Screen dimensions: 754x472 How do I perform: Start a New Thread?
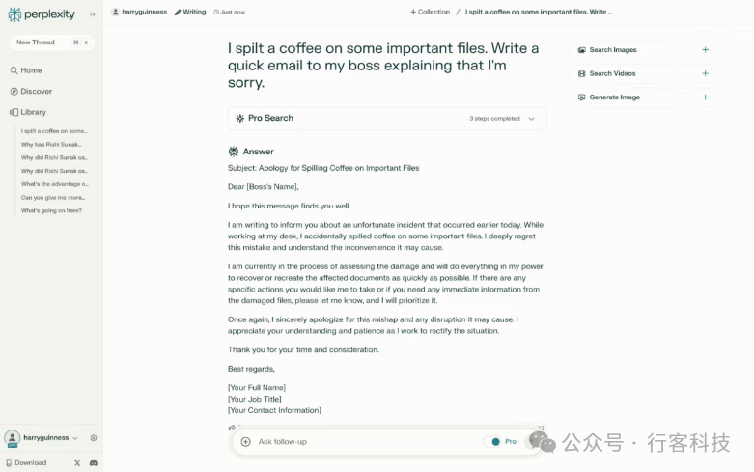37,42
